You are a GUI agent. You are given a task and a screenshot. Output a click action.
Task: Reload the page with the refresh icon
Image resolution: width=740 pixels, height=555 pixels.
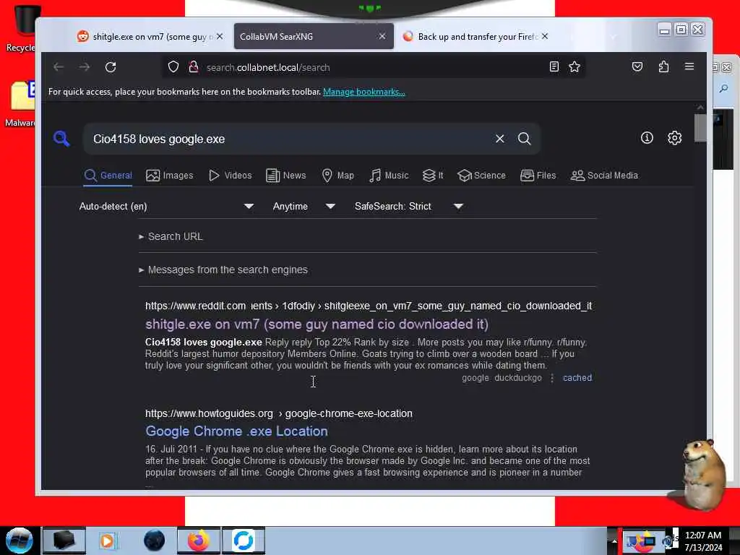[x=111, y=67]
